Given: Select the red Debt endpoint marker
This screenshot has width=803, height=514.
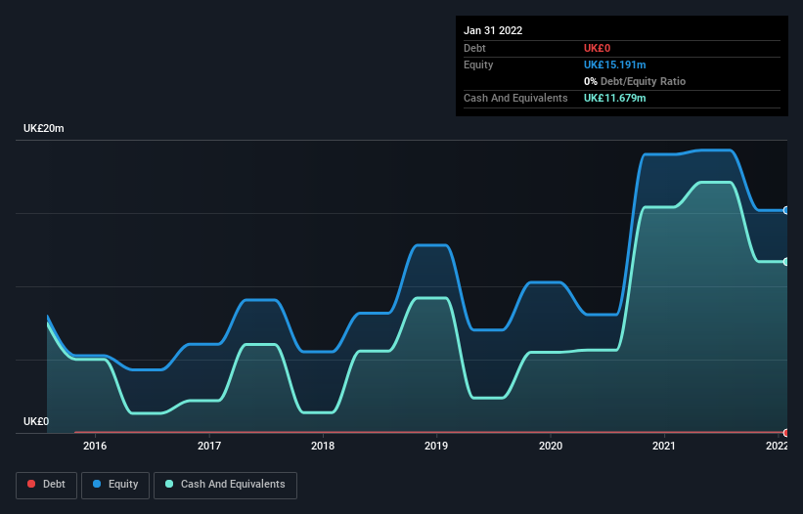Looking at the screenshot, I should [786, 433].
